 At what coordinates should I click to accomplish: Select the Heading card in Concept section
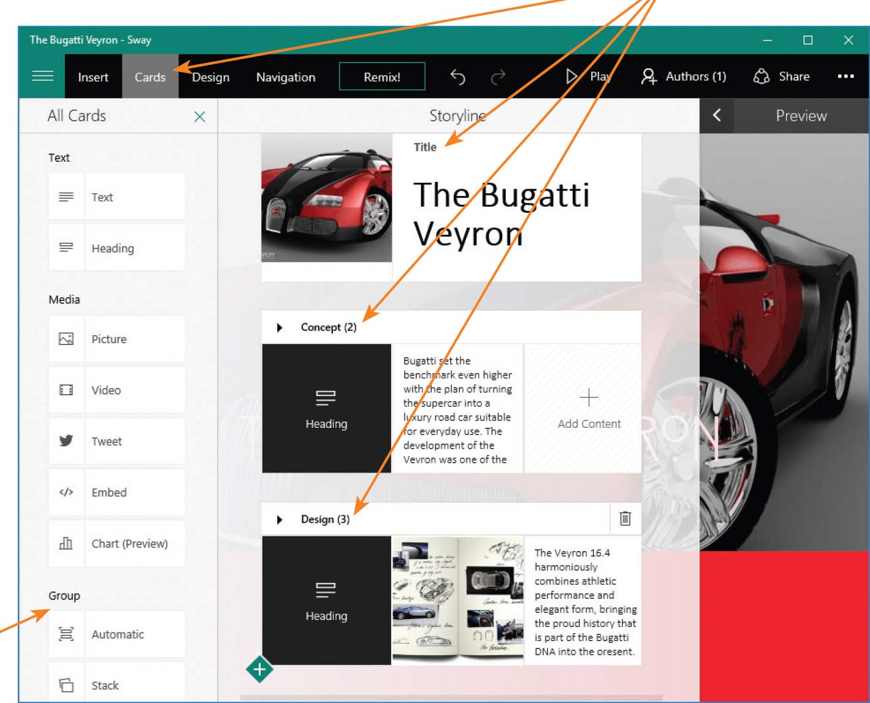(x=326, y=408)
